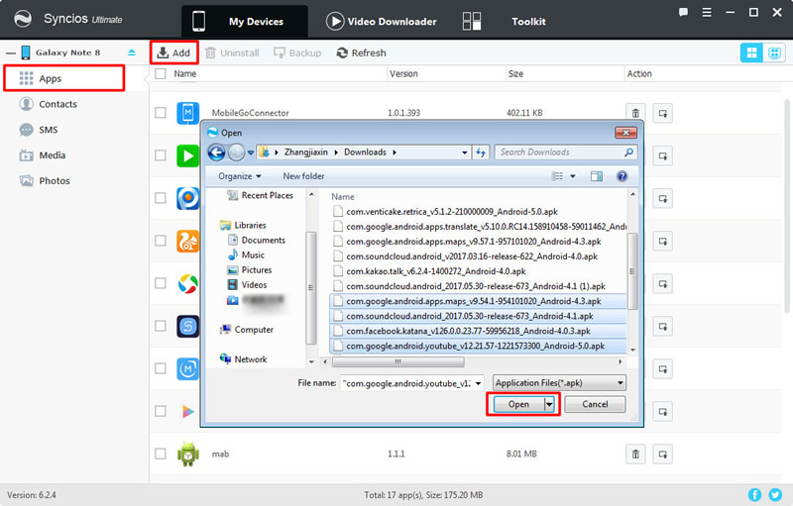Select Documents library in navigation pane

tap(257, 240)
